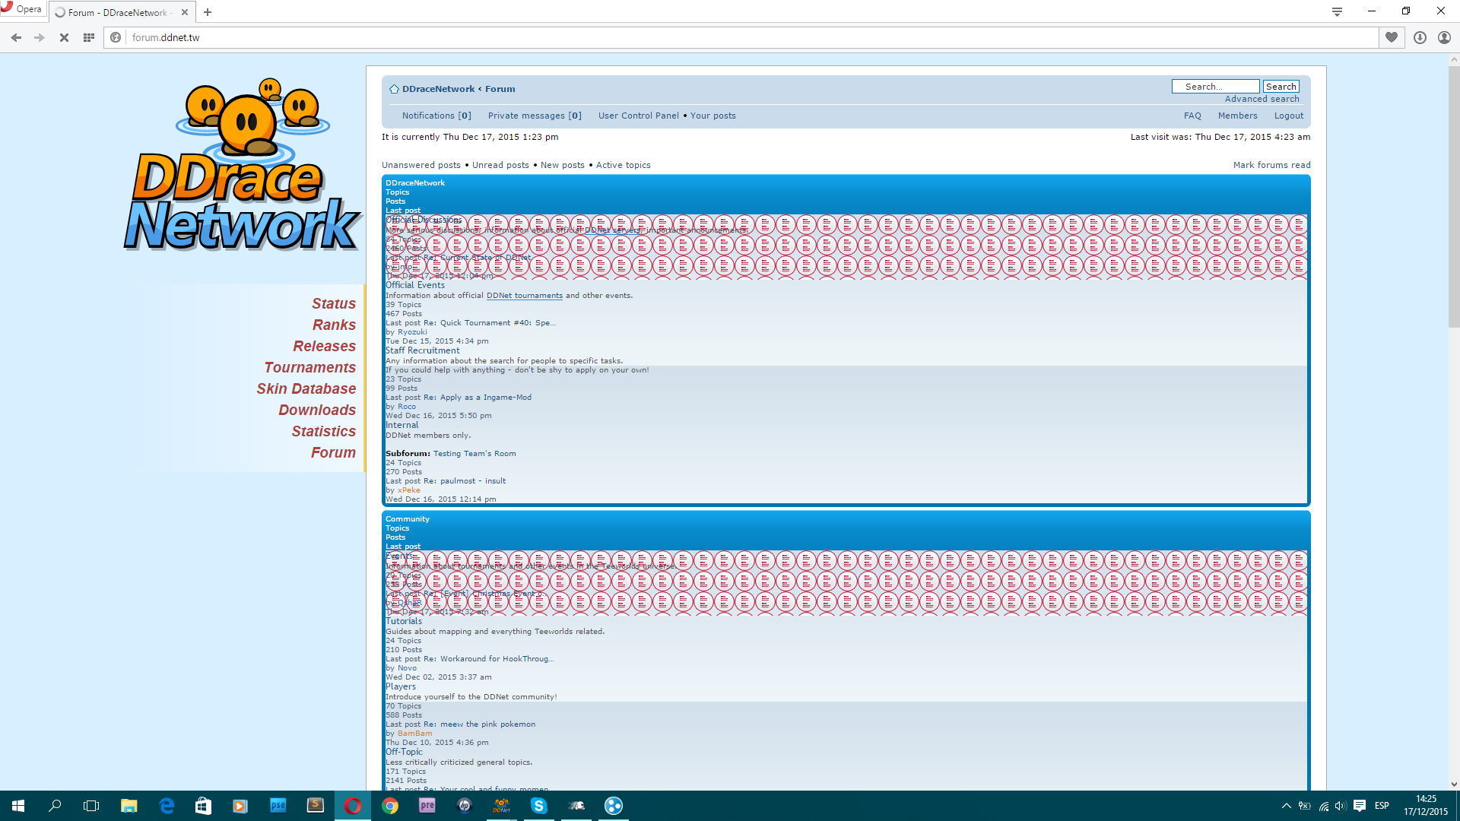1460x821 pixels.
Task: Open the Opera menu button
Action: pos(21,9)
